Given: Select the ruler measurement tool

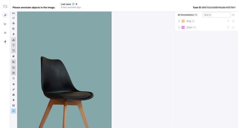Looking at the screenshot, I should click(x=13, y=89).
